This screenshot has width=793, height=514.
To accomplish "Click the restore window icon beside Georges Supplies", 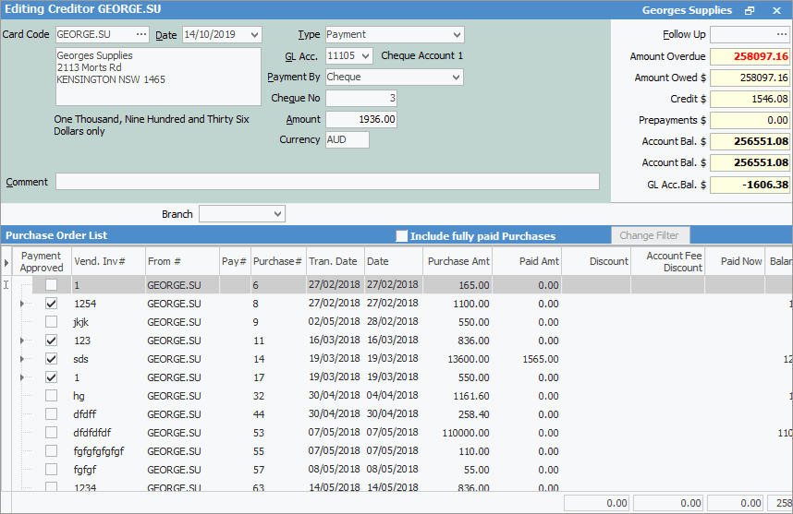I will pyautogui.click(x=750, y=11).
